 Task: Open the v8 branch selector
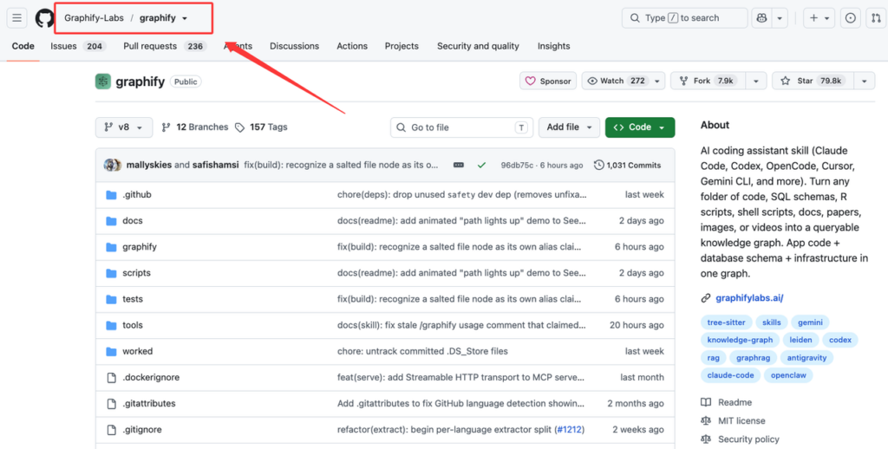click(x=124, y=127)
